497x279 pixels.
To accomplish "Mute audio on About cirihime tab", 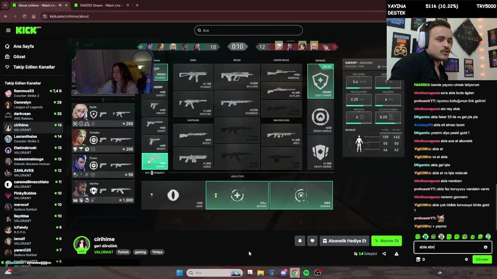I will point(59,5).
